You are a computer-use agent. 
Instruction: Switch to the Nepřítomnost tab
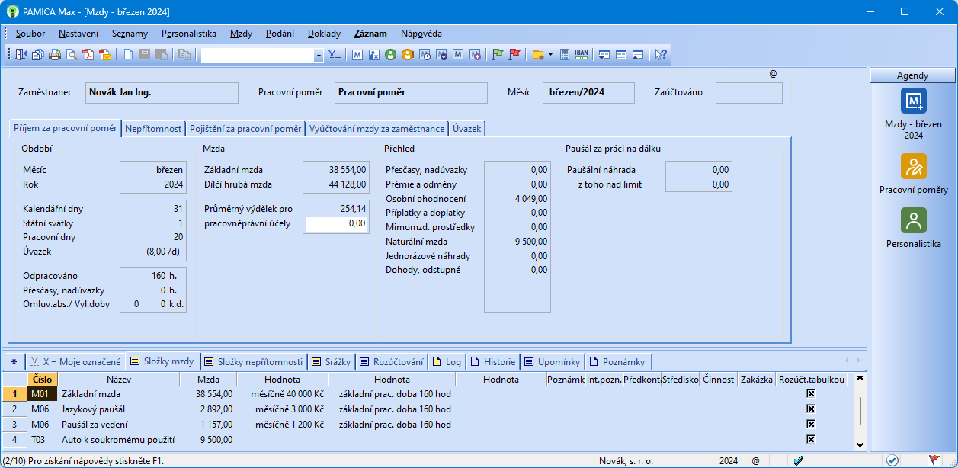(x=153, y=129)
